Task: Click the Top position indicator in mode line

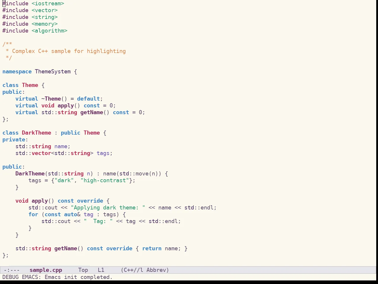Action: point(83,270)
